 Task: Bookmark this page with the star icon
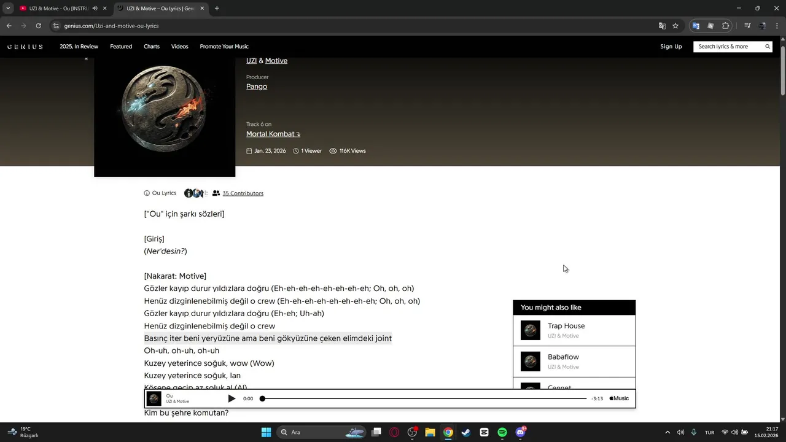[675, 26]
